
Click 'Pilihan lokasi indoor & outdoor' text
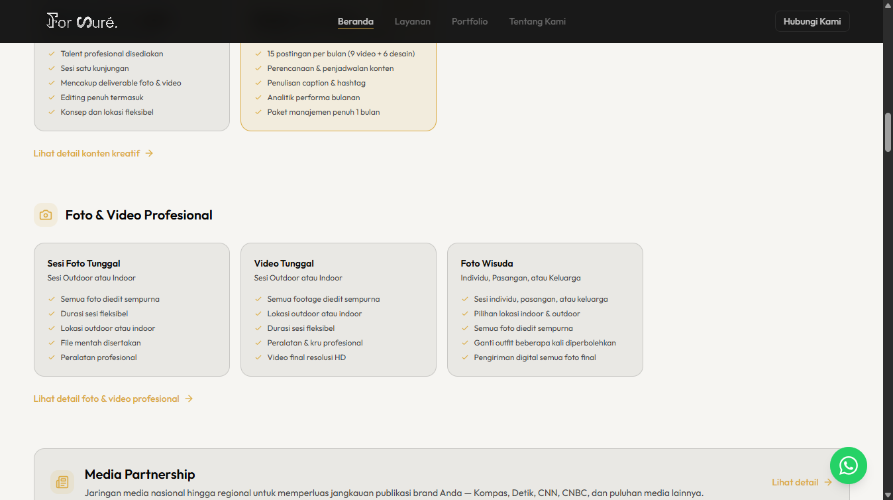click(x=527, y=314)
